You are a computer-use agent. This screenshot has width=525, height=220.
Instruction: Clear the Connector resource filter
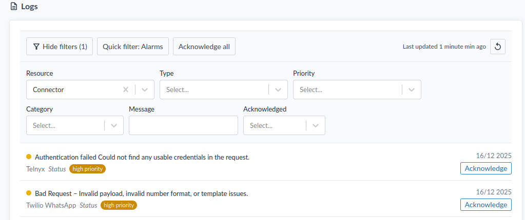click(x=126, y=90)
